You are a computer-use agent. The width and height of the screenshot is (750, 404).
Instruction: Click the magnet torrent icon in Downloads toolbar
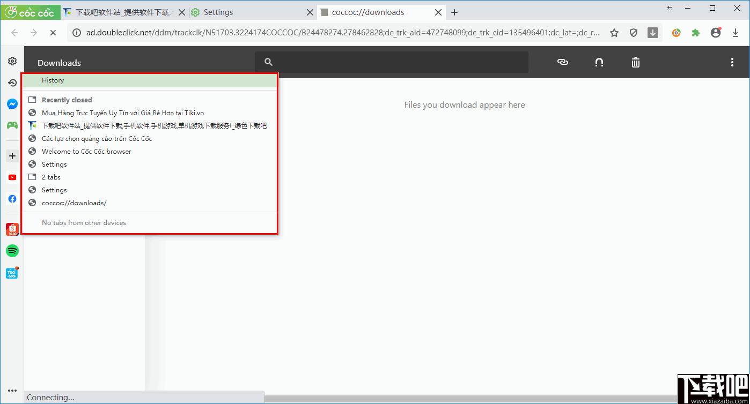click(599, 62)
